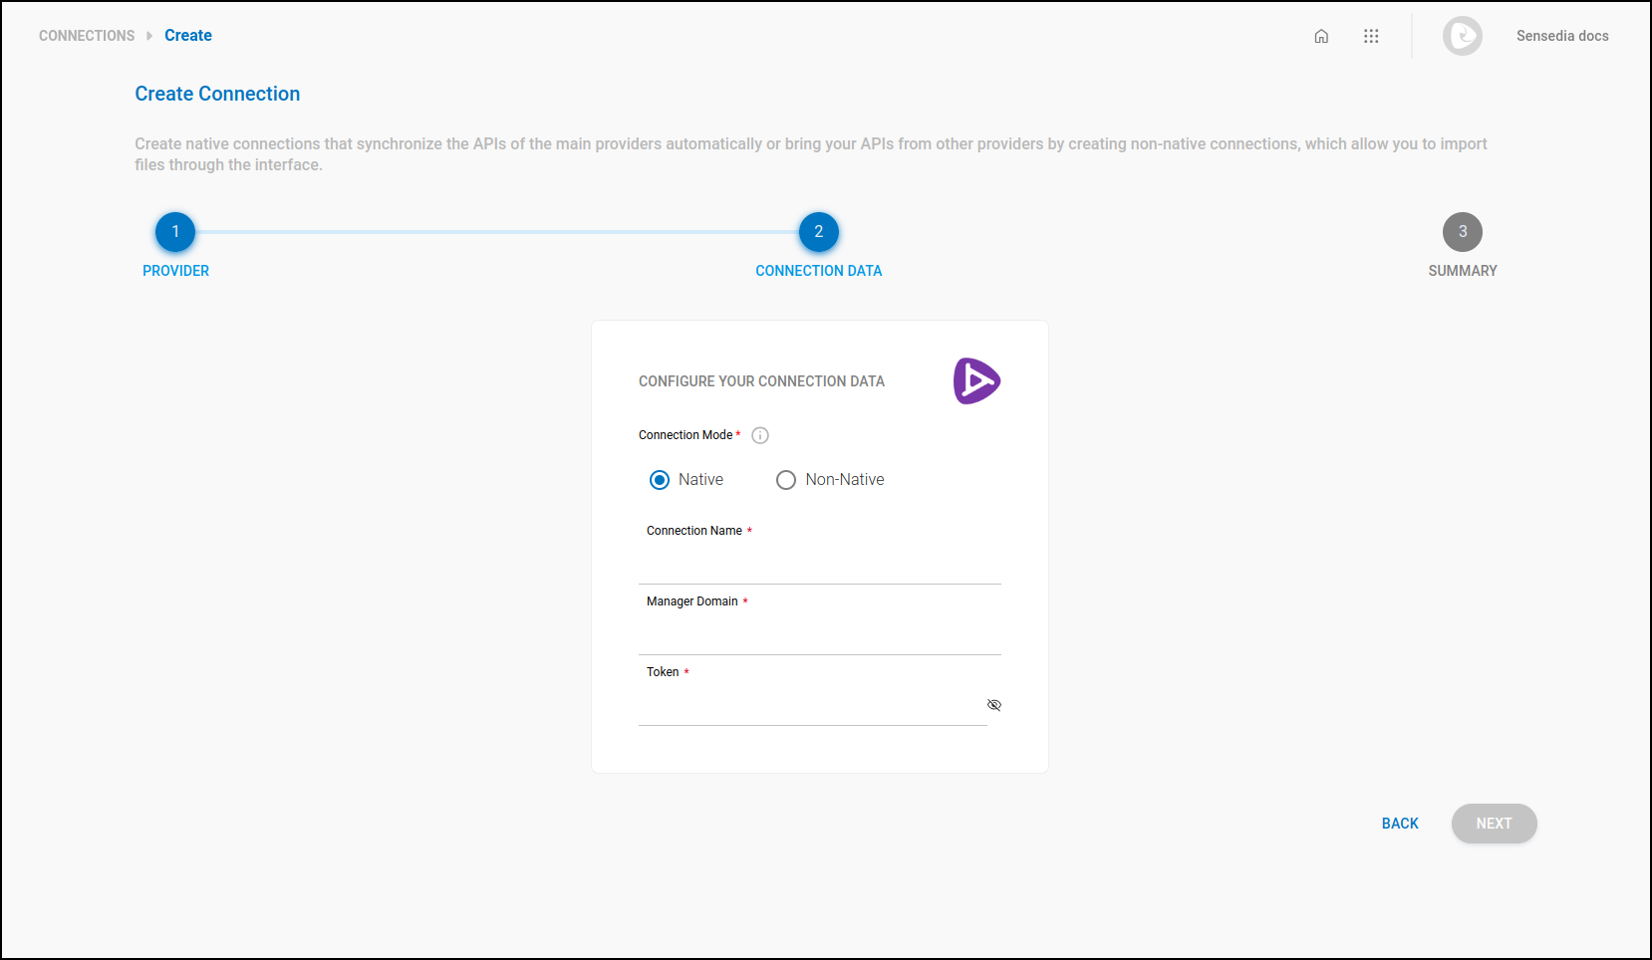1652x960 pixels.
Task: Click the stepper progress line between steps
Action: tap(498, 231)
